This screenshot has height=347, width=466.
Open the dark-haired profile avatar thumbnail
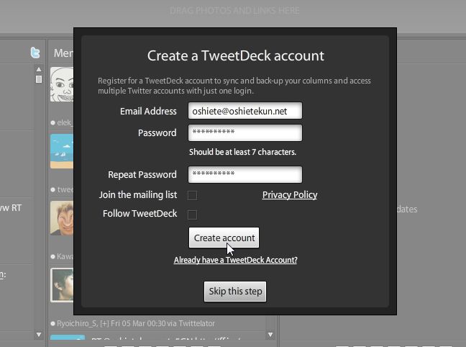62,285
